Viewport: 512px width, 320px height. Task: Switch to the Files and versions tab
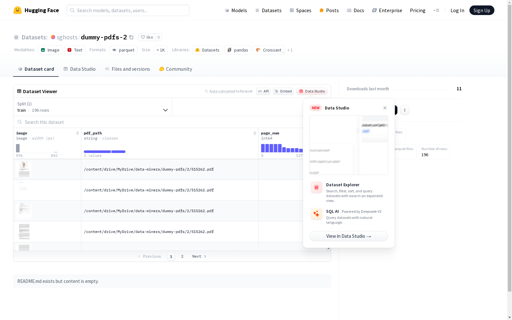coord(127,69)
